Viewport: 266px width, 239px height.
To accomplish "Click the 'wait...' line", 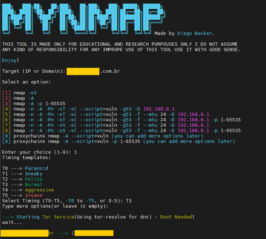I will (x=12, y=222).
